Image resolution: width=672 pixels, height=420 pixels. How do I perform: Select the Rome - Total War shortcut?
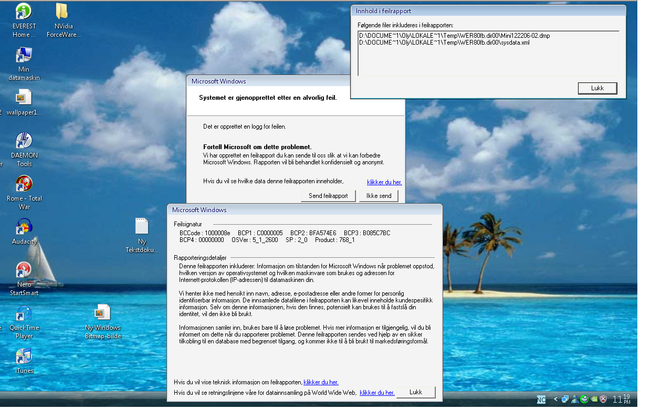pyautogui.click(x=24, y=193)
